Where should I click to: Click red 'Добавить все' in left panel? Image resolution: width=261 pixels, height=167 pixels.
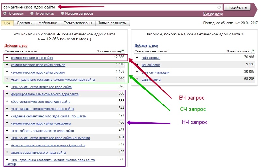point(16,45)
